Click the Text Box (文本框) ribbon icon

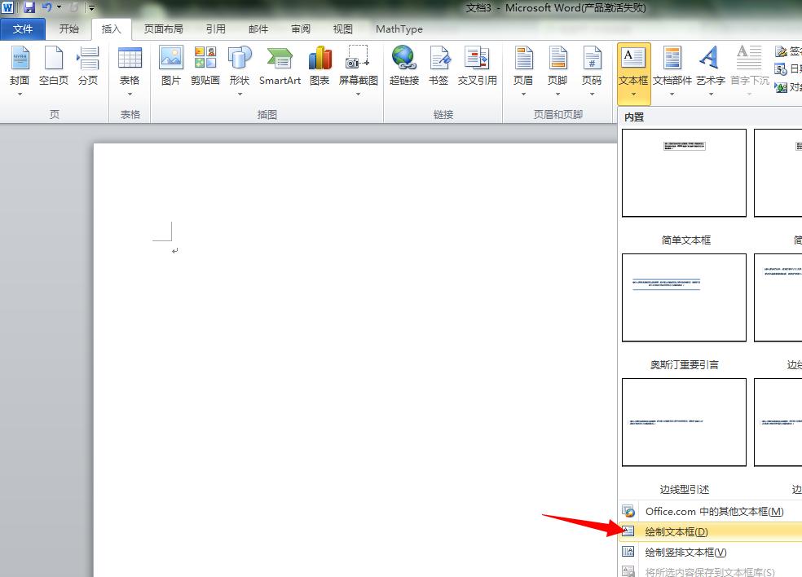pyautogui.click(x=633, y=58)
